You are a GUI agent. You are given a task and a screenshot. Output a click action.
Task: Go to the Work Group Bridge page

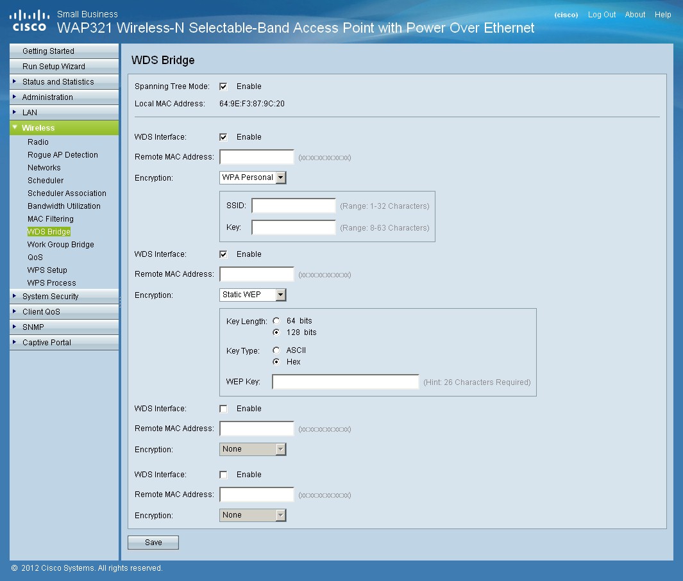[60, 245]
